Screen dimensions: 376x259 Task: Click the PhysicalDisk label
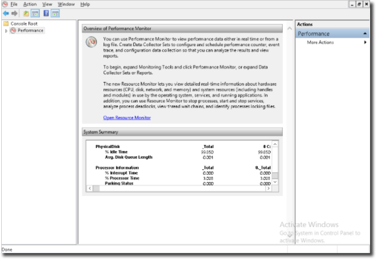click(107, 146)
